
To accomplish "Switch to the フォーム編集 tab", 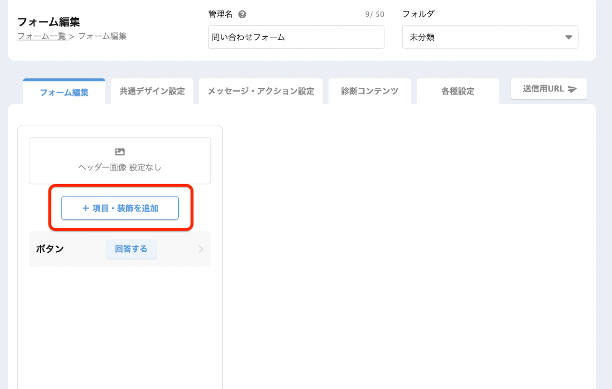I will click(x=64, y=92).
